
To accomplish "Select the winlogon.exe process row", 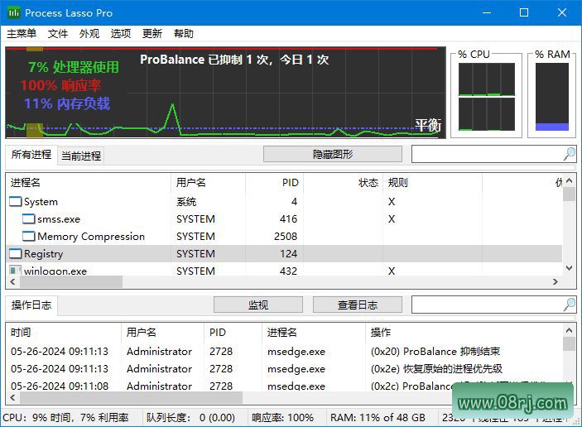I will click(284, 271).
